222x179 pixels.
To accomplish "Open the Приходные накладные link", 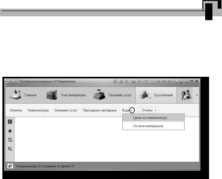I will (100, 110).
